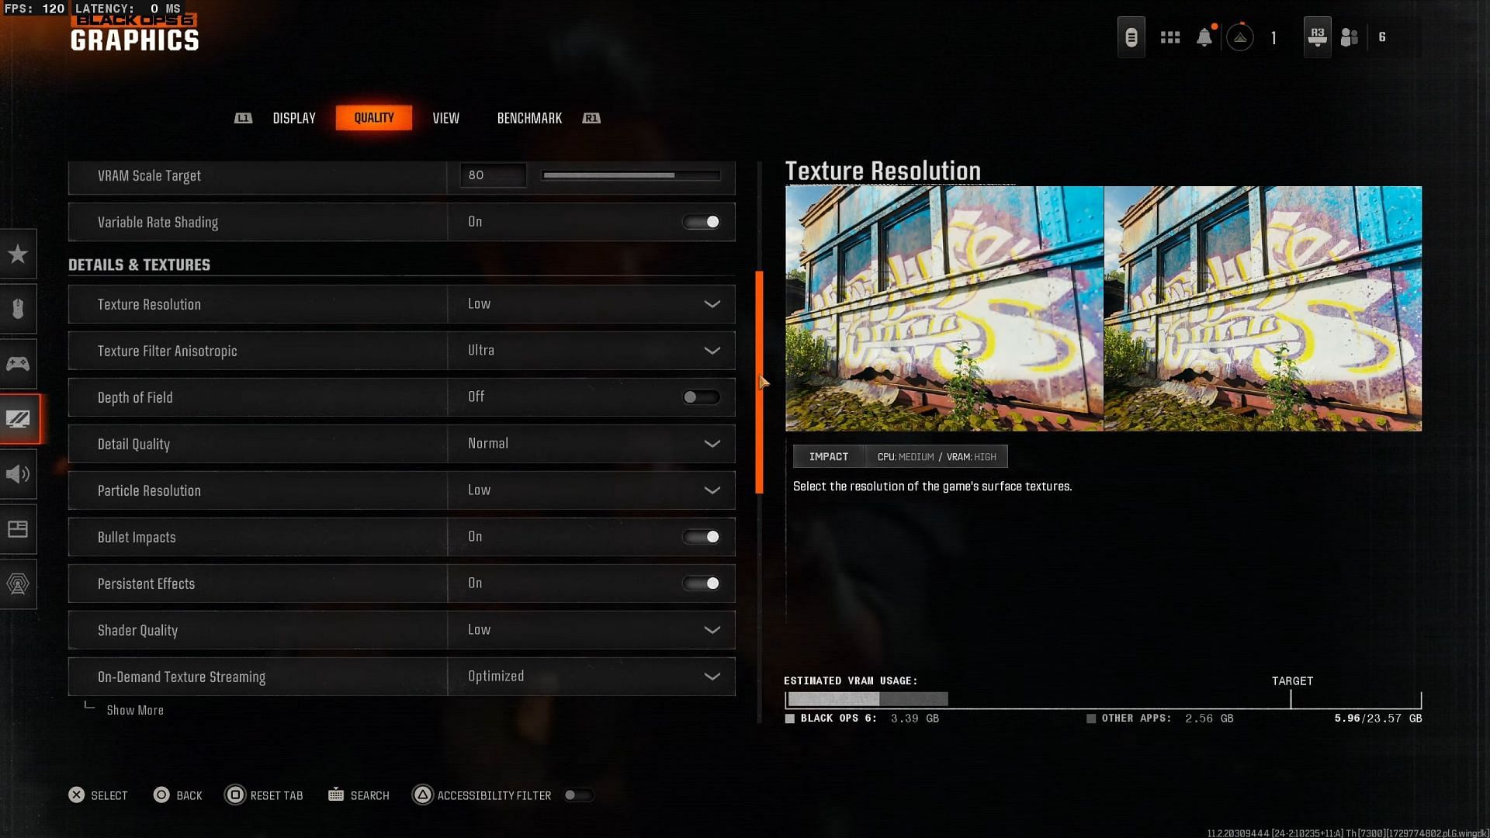The width and height of the screenshot is (1490, 838).
Task: Click texture resolution preview thumbnail
Action: pos(1104,308)
